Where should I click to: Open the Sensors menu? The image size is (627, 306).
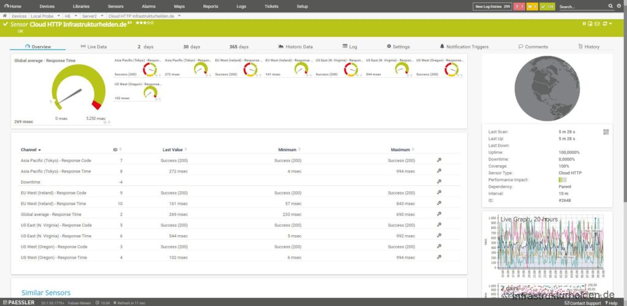(x=115, y=6)
